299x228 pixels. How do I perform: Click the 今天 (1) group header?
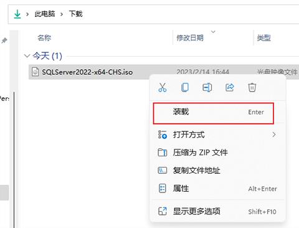click(47, 56)
